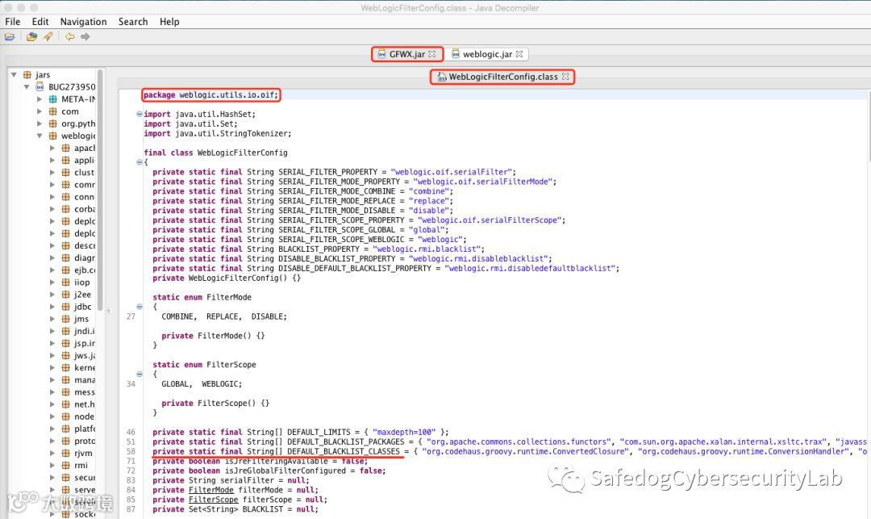This screenshot has width=871, height=519.
Task: Expand the org.pyth package node
Action: 39,123
